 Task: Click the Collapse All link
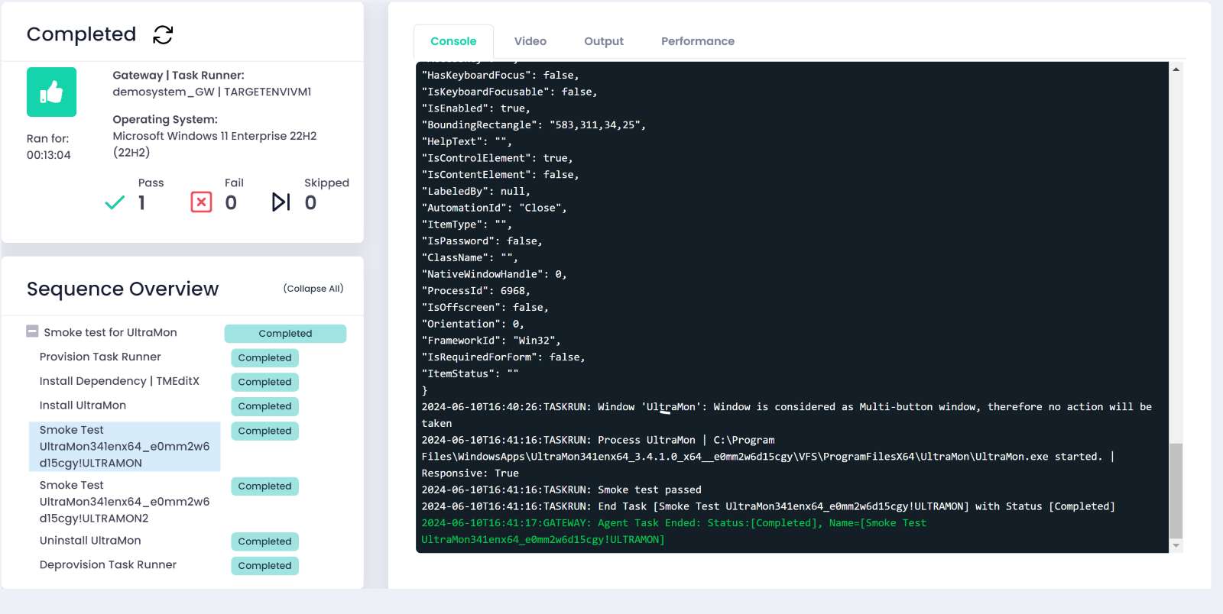[313, 289]
